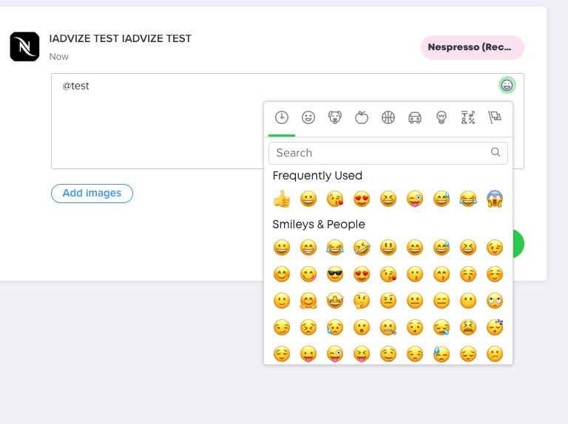
Task: Click the "Smileys & People" section heading
Action: point(319,225)
